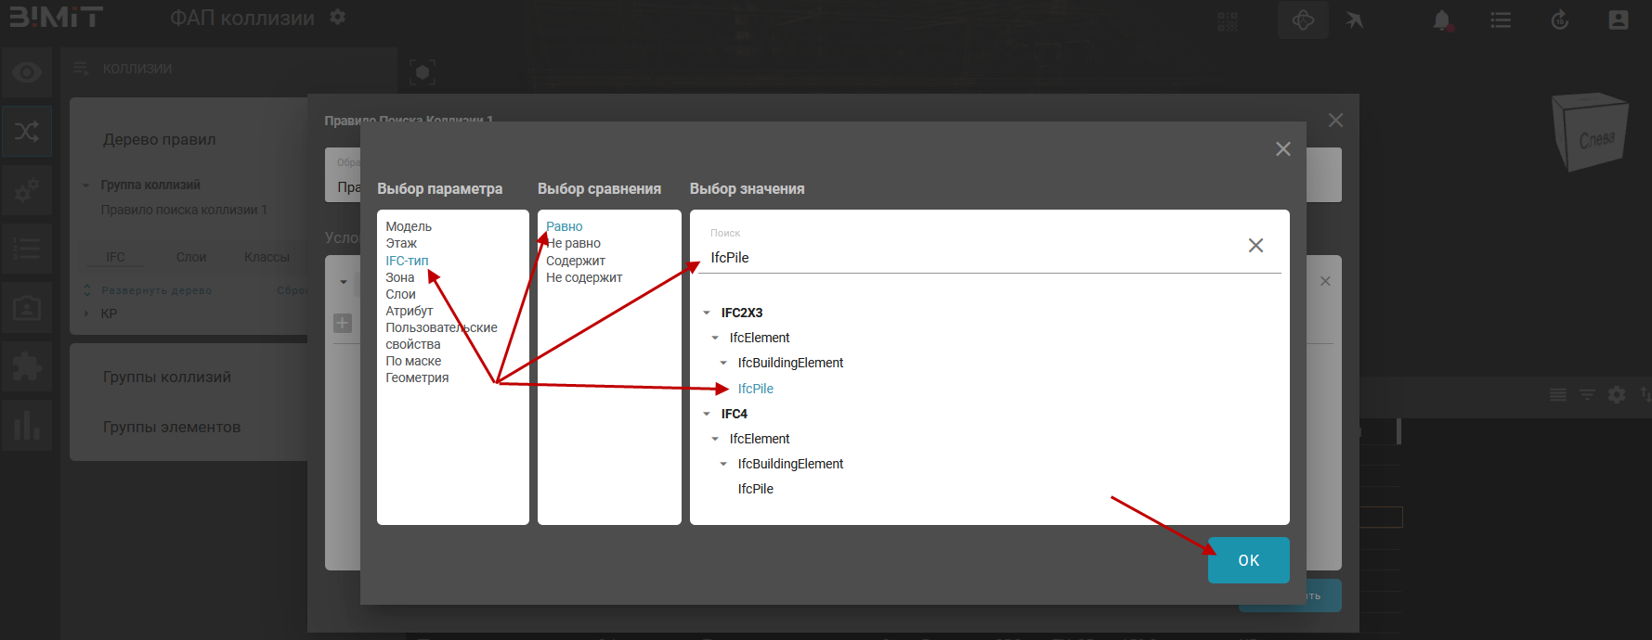Choose the Не содержит comparison option
The height and width of the screenshot is (640, 1652).
click(x=583, y=277)
